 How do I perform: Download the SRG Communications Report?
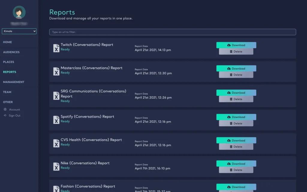click(x=236, y=93)
